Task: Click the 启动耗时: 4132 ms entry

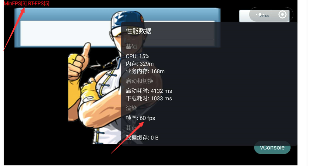Action: [149, 91]
